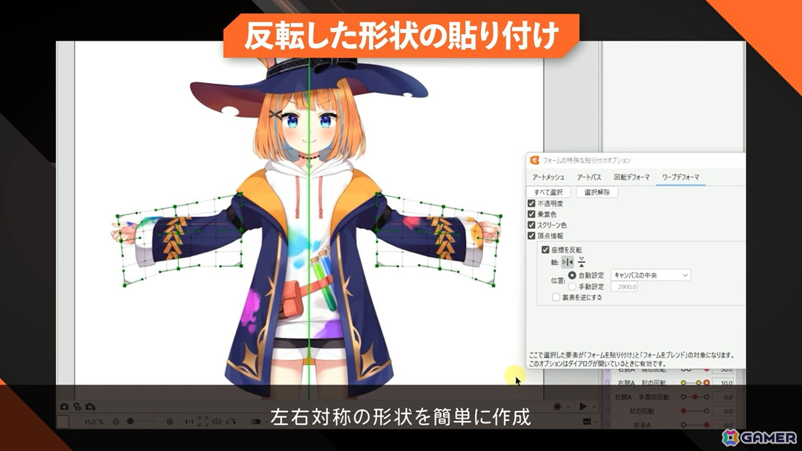The width and height of the screenshot is (802, 451).
Task: Click the 杖の回転 parameter slider
Action: 695,411
